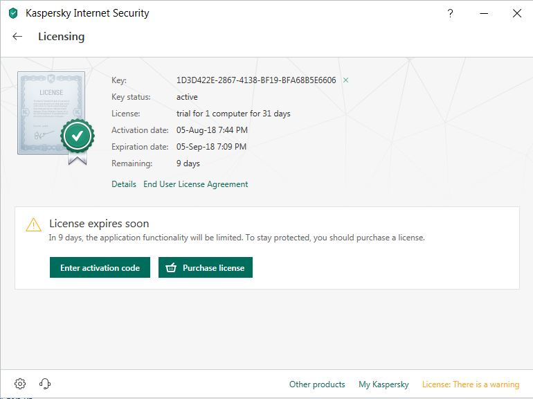
Task: Open the Details link
Action: (x=124, y=184)
